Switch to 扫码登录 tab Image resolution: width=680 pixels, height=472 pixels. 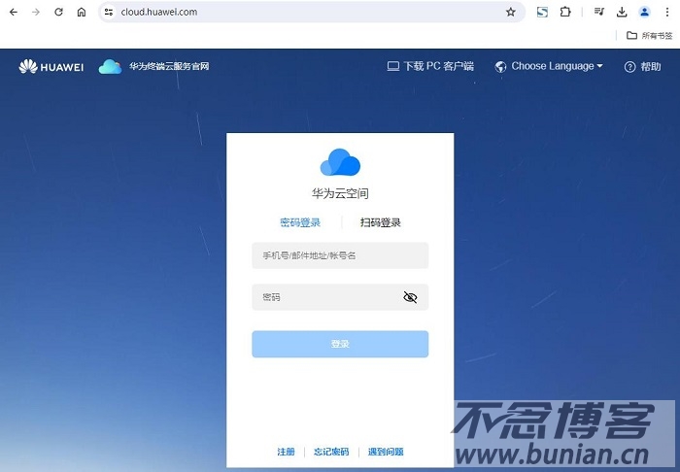pyautogui.click(x=380, y=222)
